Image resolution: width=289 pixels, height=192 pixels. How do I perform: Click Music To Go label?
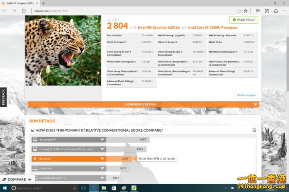click(x=215, y=42)
